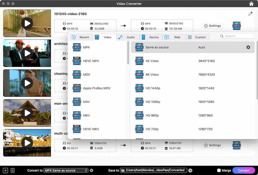The height and width of the screenshot is (175, 258).
Task: Click the gear icon on Same as source row
Action: point(248,47)
